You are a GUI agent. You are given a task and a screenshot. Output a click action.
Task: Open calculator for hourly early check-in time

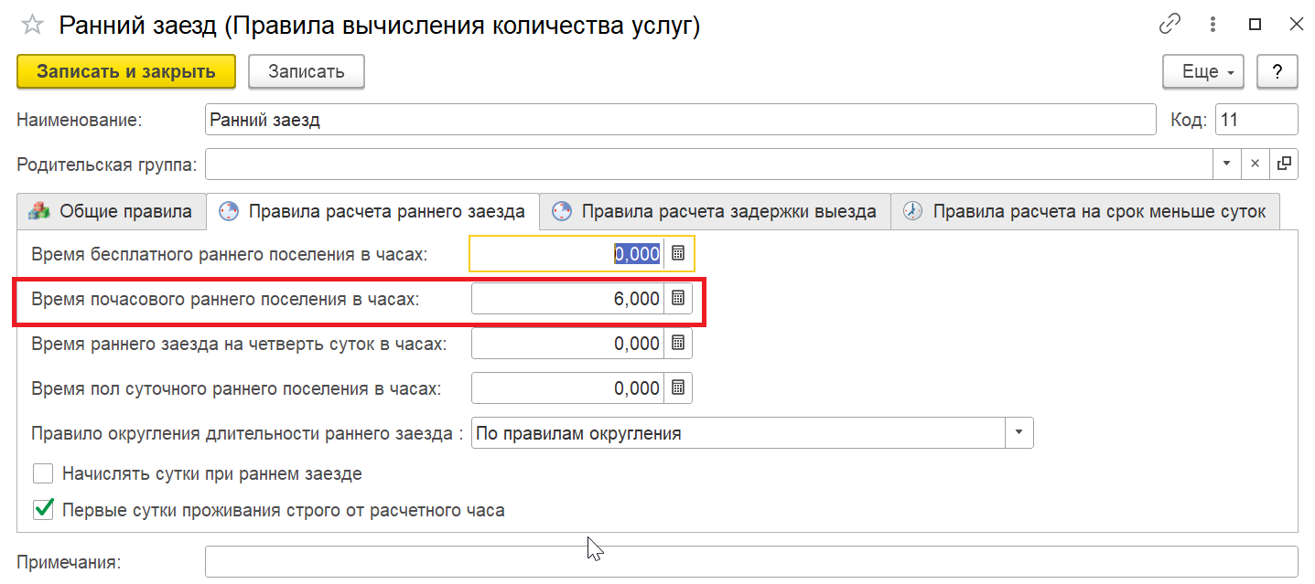point(678,298)
